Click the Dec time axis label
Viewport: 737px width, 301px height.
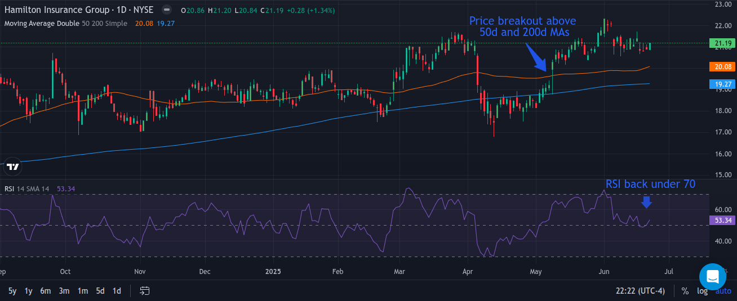(x=205, y=272)
